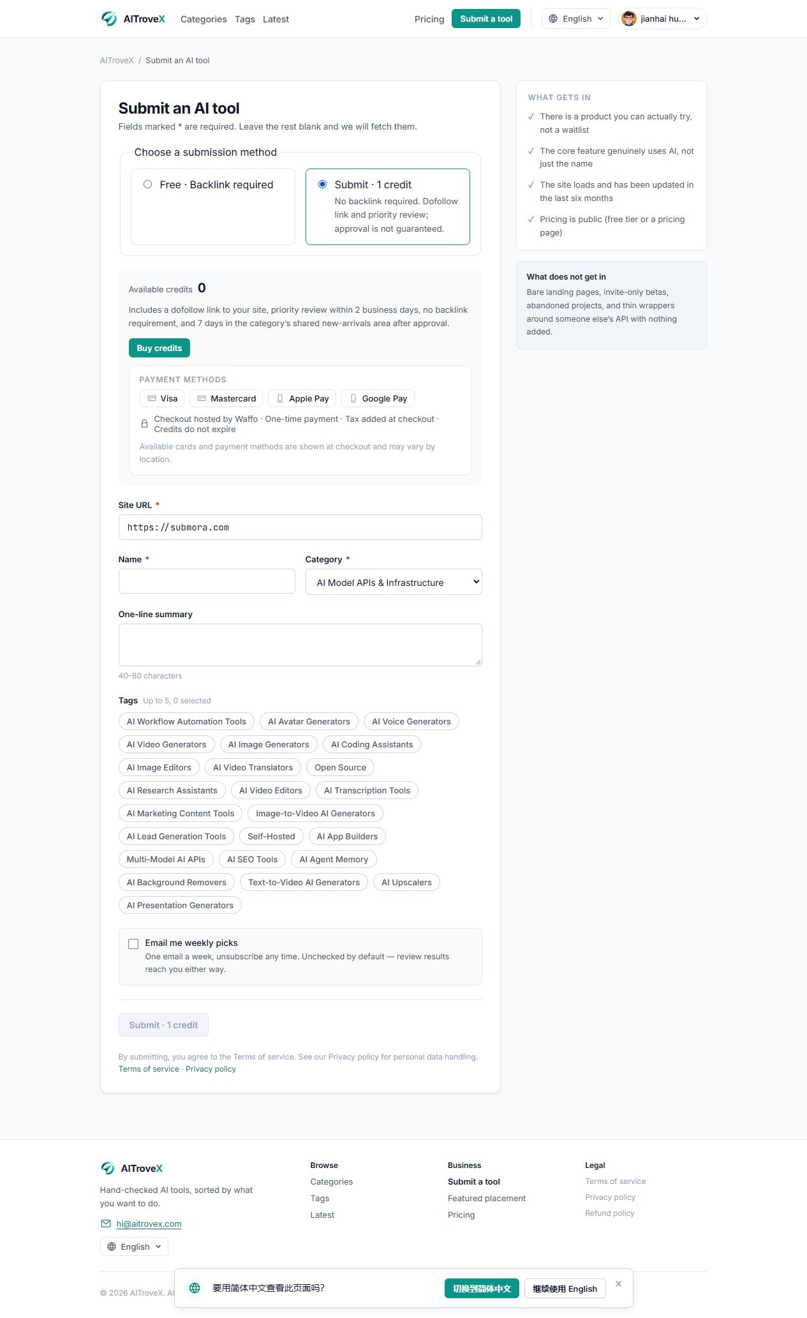The image size is (807, 1318).
Task: Select the Free · Backlink required radio option
Action: (147, 184)
